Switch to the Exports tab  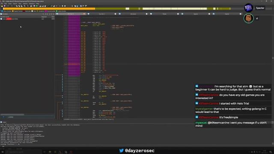coord(227,14)
